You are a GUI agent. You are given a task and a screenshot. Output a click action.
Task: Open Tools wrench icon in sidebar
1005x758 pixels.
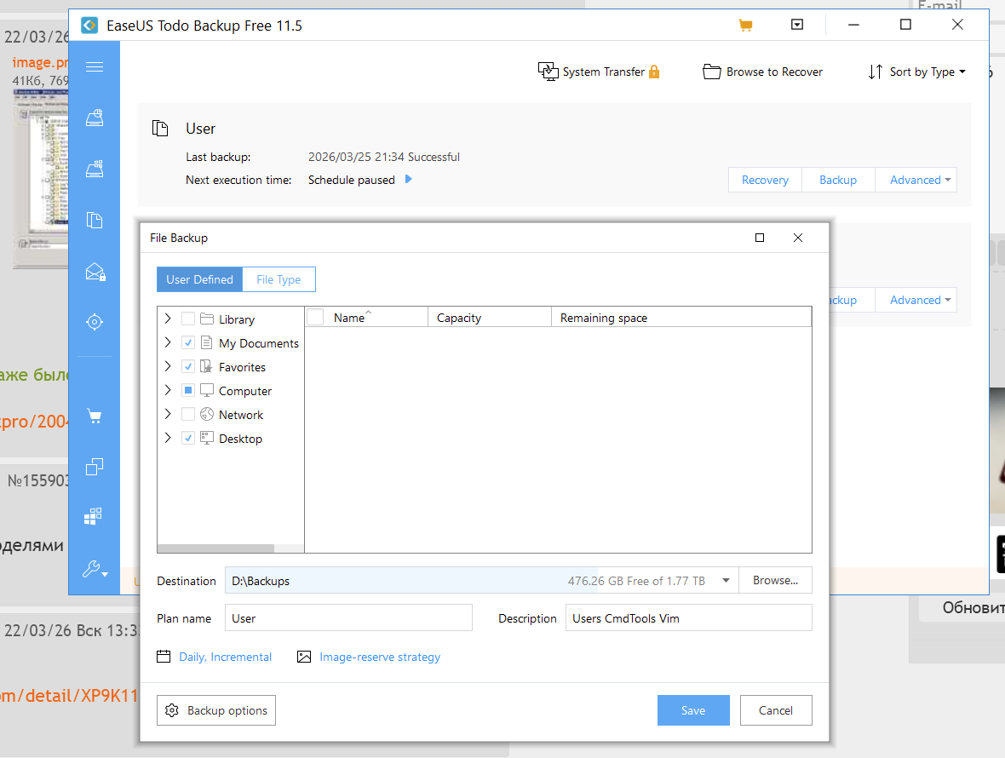coord(95,569)
